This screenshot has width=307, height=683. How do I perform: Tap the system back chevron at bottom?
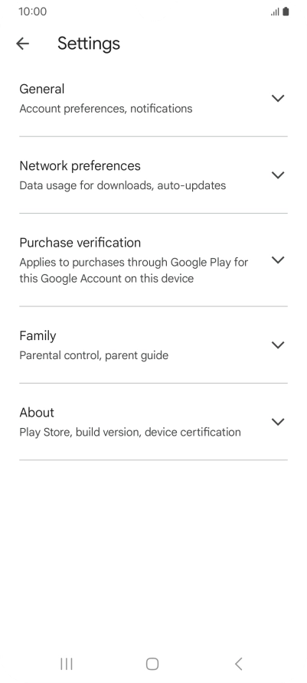(238, 664)
